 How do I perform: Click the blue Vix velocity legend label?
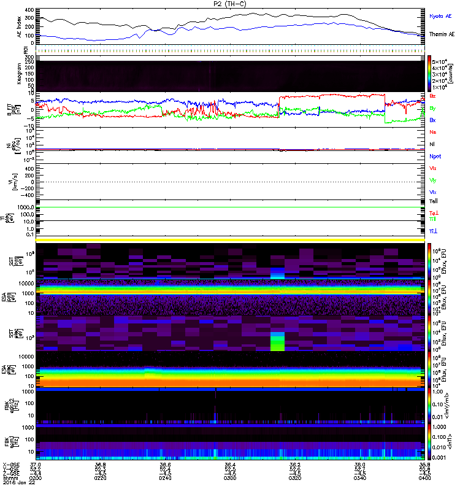pos(432,193)
